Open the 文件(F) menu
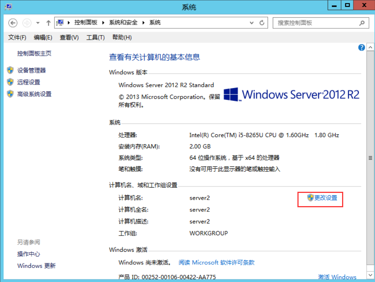Viewport: 375px width, 282px height. pos(17,37)
